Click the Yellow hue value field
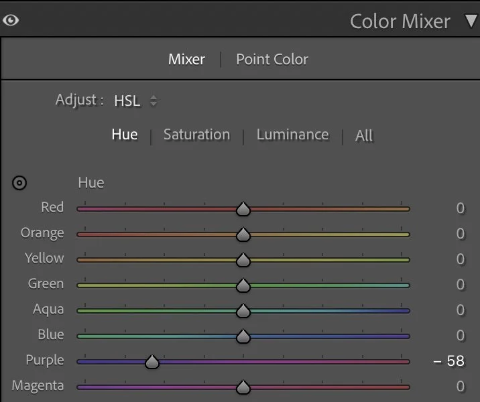 click(x=460, y=259)
